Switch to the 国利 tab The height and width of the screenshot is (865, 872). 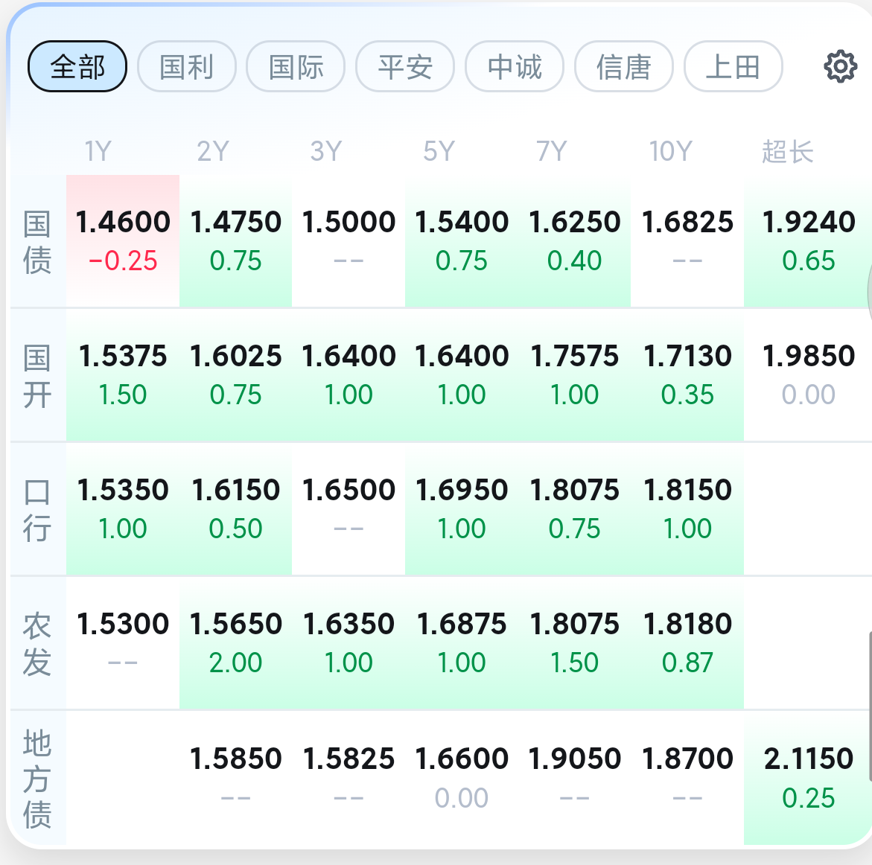click(x=186, y=67)
